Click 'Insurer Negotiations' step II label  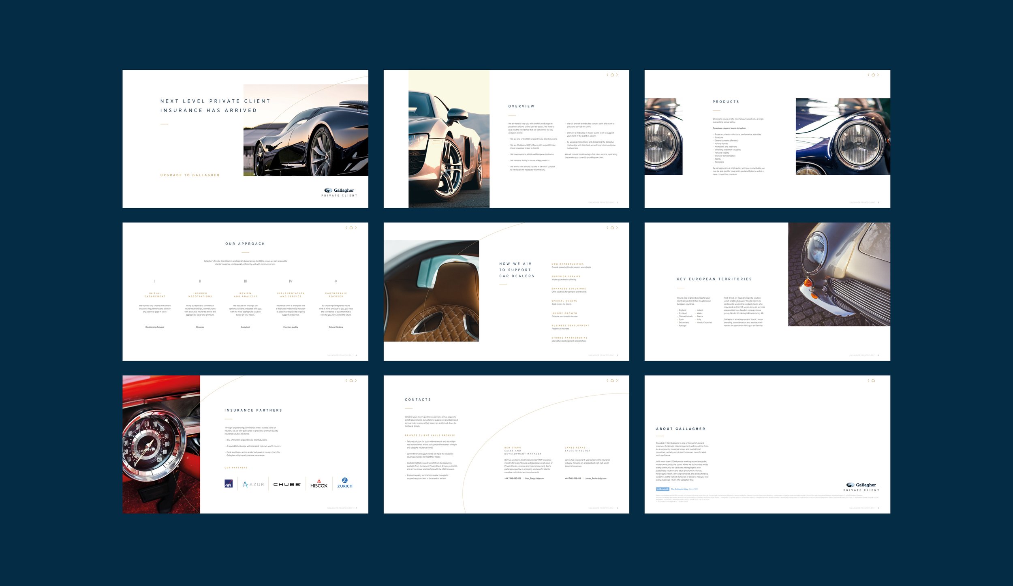[200, 295]
